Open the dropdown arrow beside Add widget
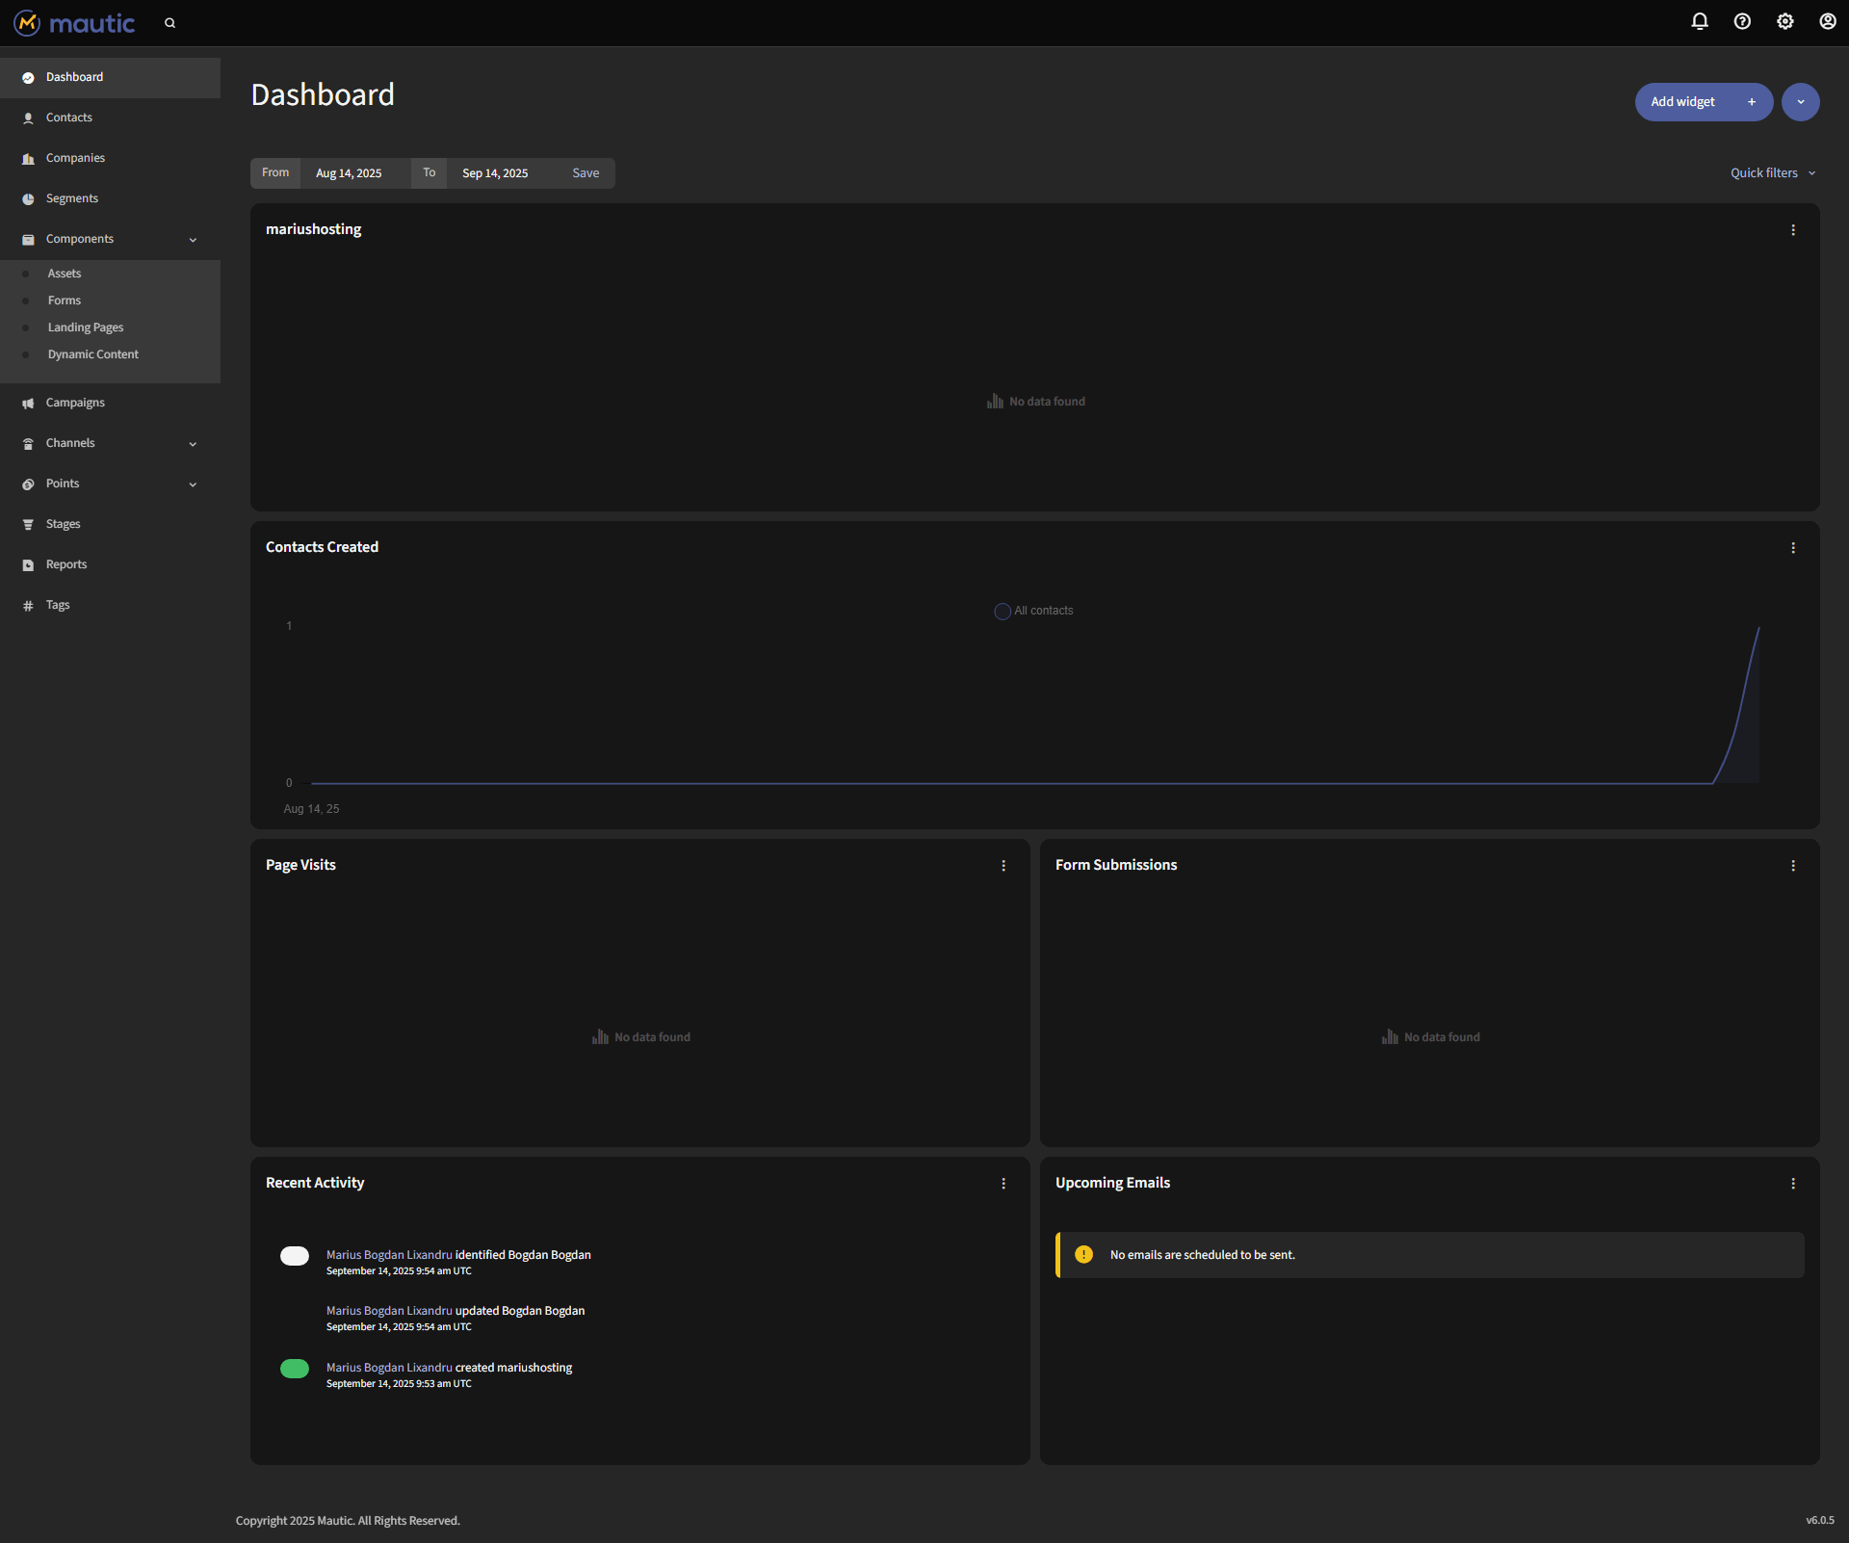This screenshot has width=1849, height=1543. pos(1800,102)
